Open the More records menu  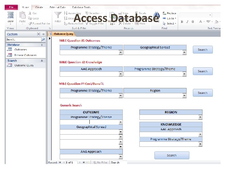coord(141,23)
